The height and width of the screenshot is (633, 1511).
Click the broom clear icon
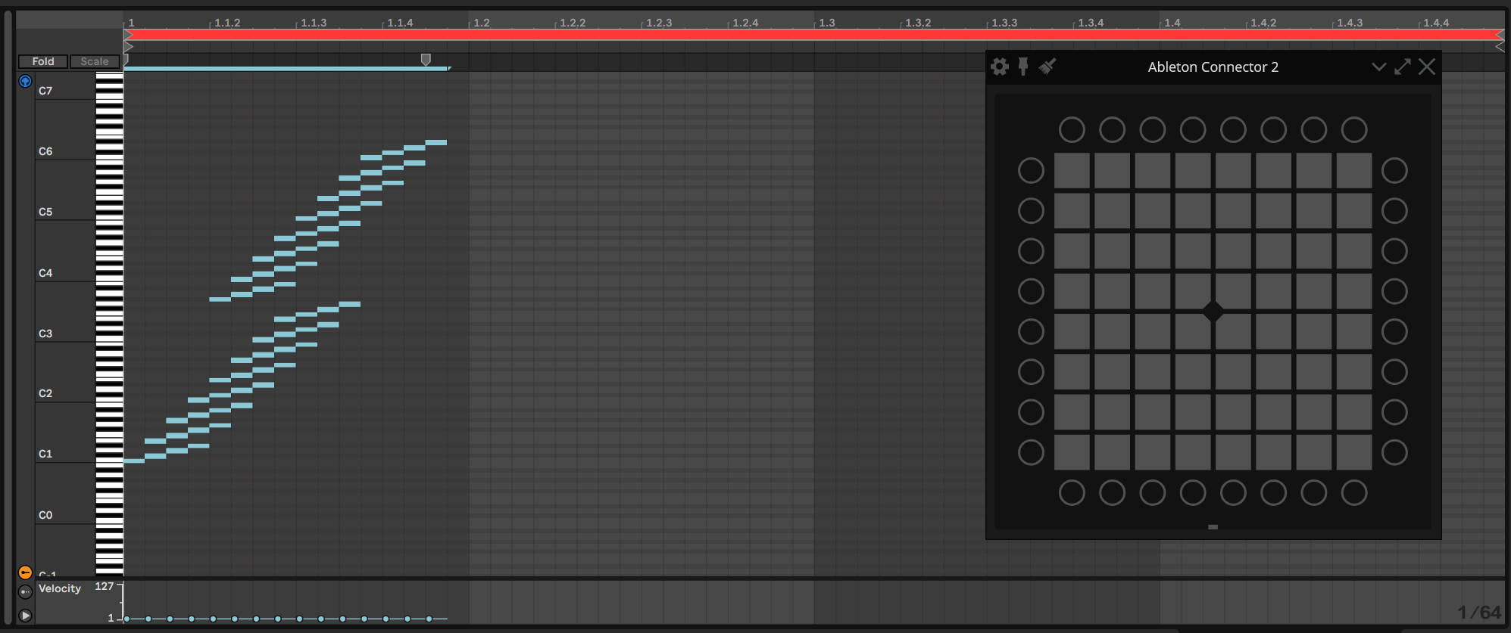[x=1047, y=67]
